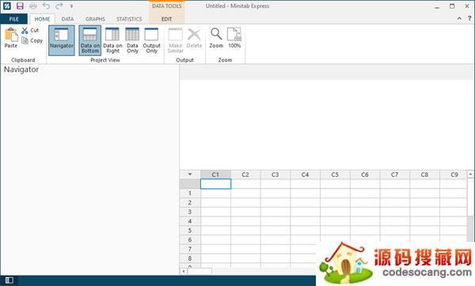
Task: Switch to Data on Right view
Action: pos(112,40)
